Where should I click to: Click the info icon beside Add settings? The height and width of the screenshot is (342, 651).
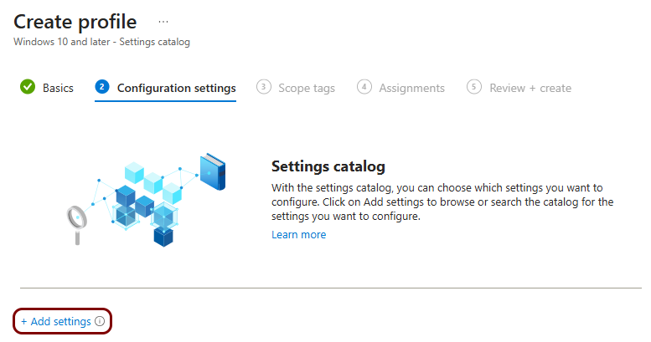[100, 321]
